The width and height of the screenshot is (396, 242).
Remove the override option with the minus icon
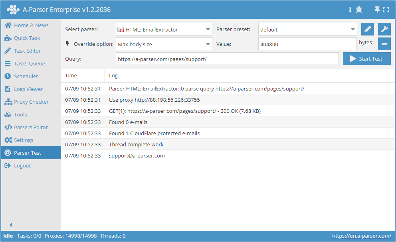(384, 44)
